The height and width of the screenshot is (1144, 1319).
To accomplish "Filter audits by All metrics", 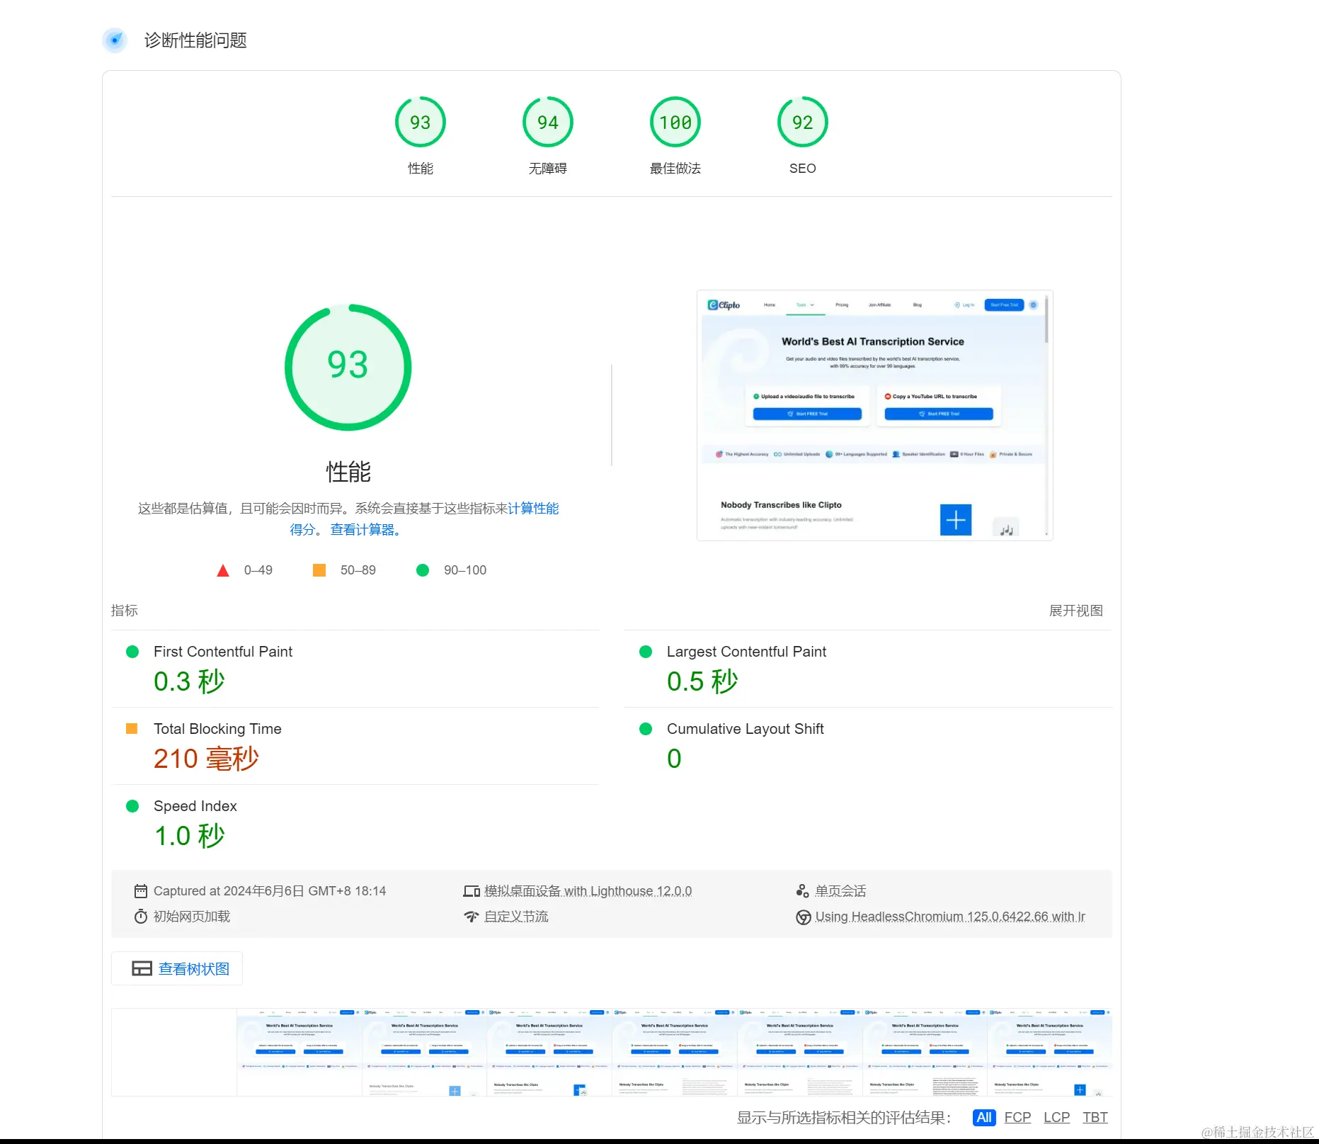I will click(x=984, y=1118).
